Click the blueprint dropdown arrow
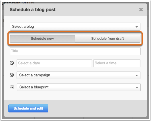 coord(137,87)
